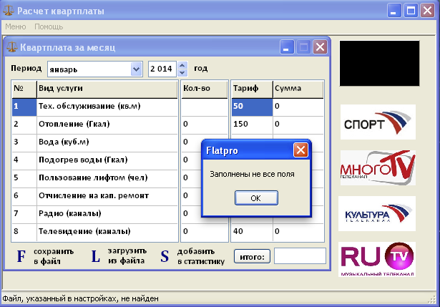Click the Тариф column header
This screenshot has width=440, height=307.
tap(252, 89)
